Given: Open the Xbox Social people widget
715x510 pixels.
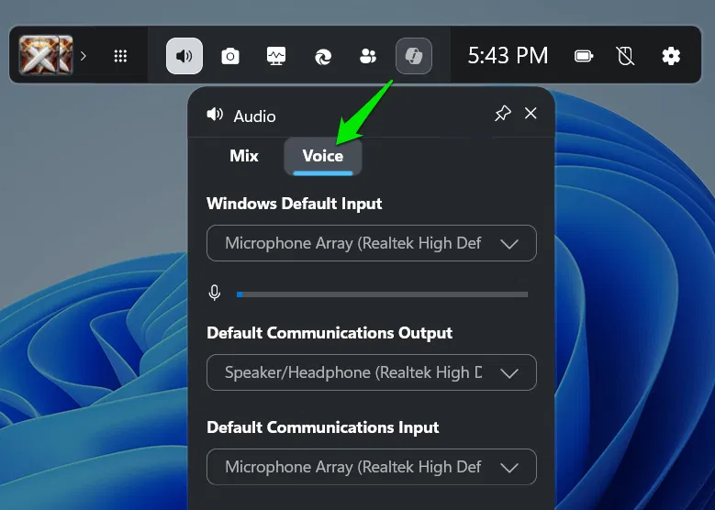Looking at the screenshot, I should (368, 56).
